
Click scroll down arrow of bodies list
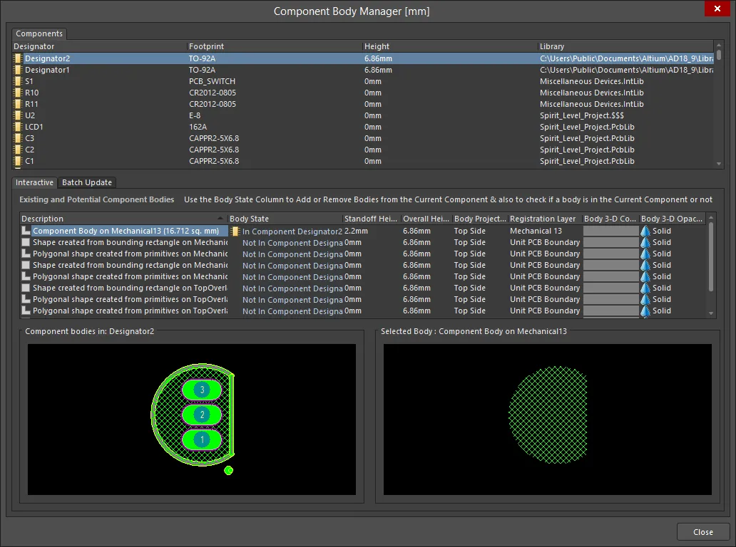(711, 313)
